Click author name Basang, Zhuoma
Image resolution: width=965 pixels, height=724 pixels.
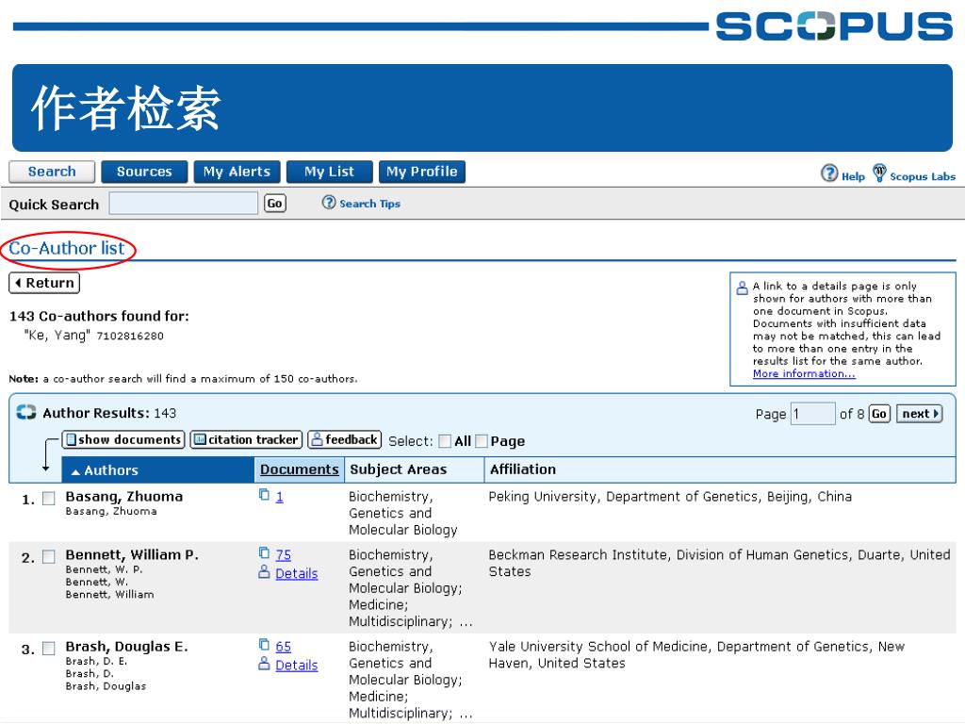[124, 496]
